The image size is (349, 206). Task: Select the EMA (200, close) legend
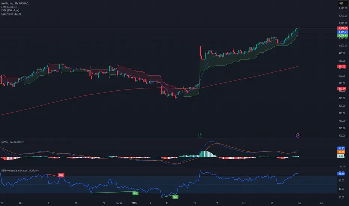tap(10, 10)
